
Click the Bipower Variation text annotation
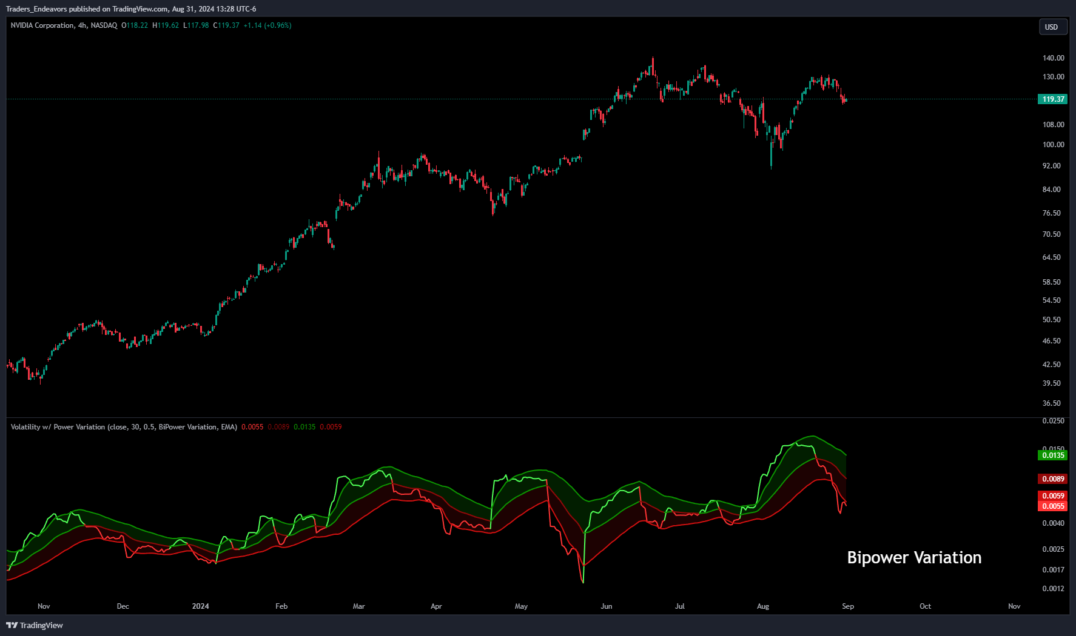click(914, 558)
